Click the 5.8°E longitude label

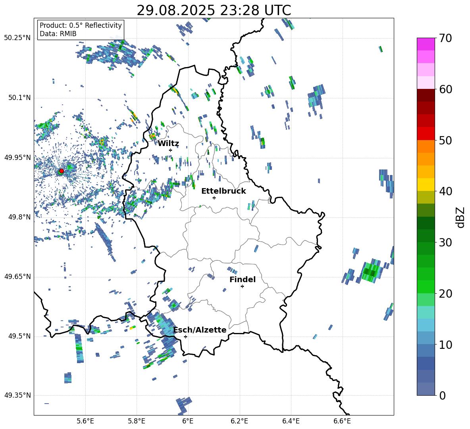click(137, 421)
